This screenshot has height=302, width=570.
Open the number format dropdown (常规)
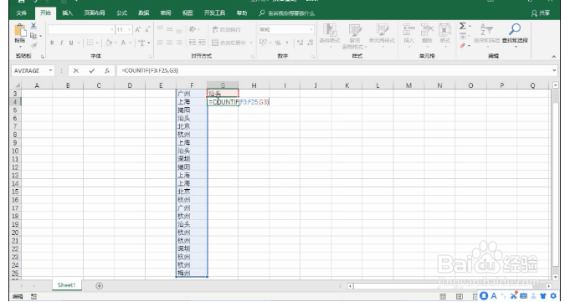tap(311, 29)
